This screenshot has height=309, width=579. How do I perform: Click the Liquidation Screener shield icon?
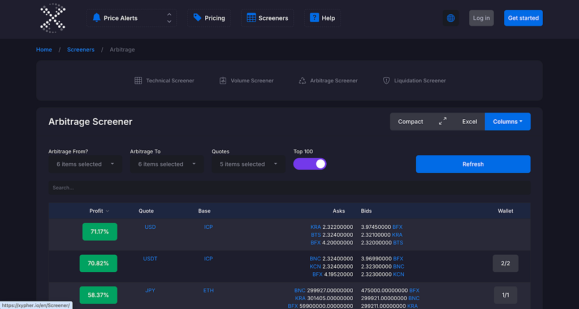(x=386, y=80)
